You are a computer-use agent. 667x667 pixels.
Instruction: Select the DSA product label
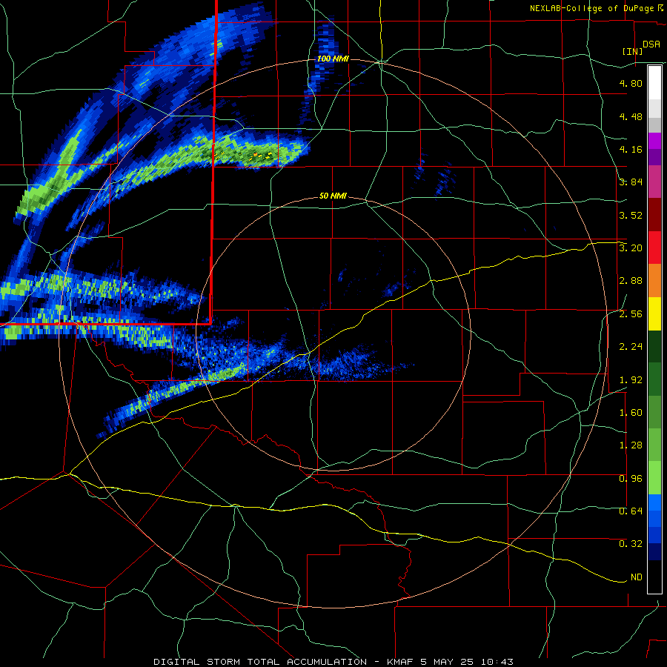651,44
